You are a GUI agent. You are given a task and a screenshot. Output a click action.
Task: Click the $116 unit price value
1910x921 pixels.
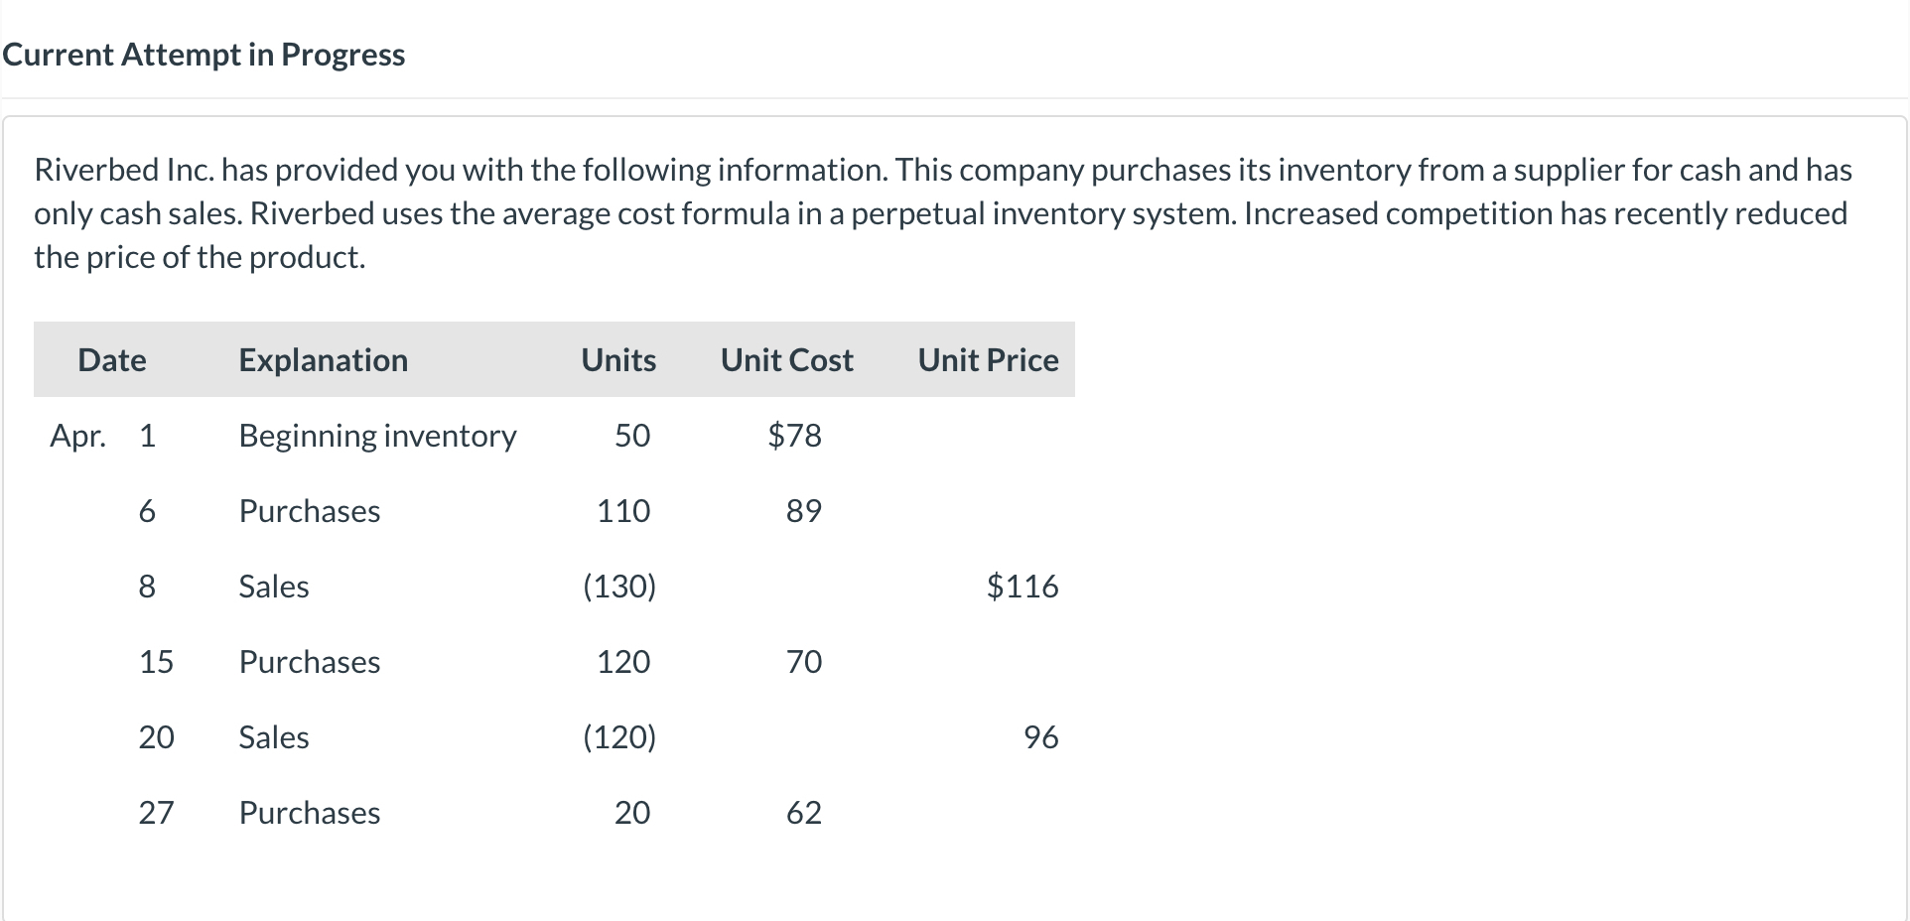pyautogui.click(x=1023, y=587)
